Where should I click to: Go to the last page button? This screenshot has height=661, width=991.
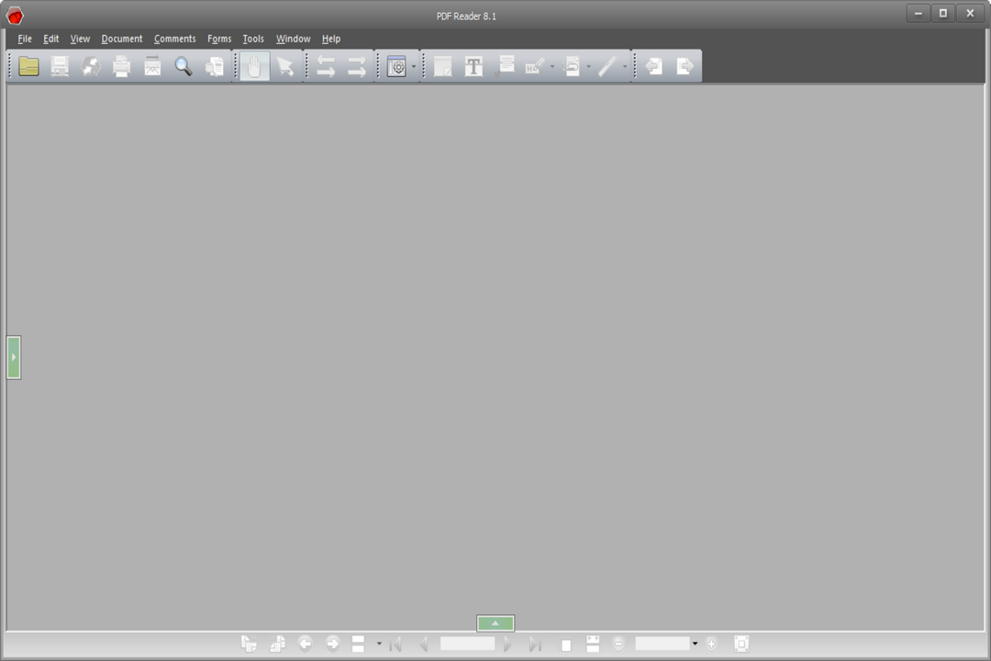(535, 644)
